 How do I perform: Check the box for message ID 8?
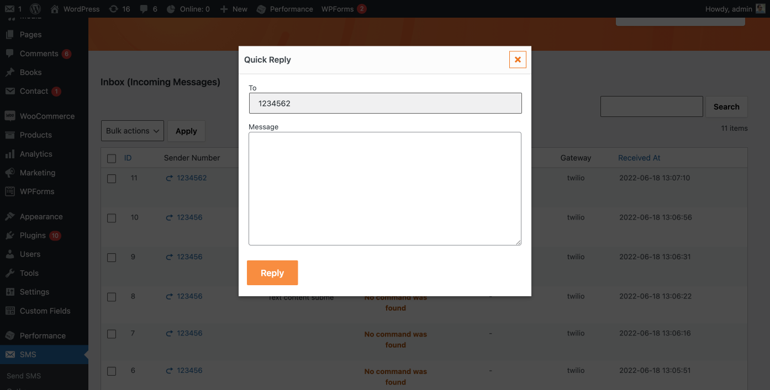(112, 297)
